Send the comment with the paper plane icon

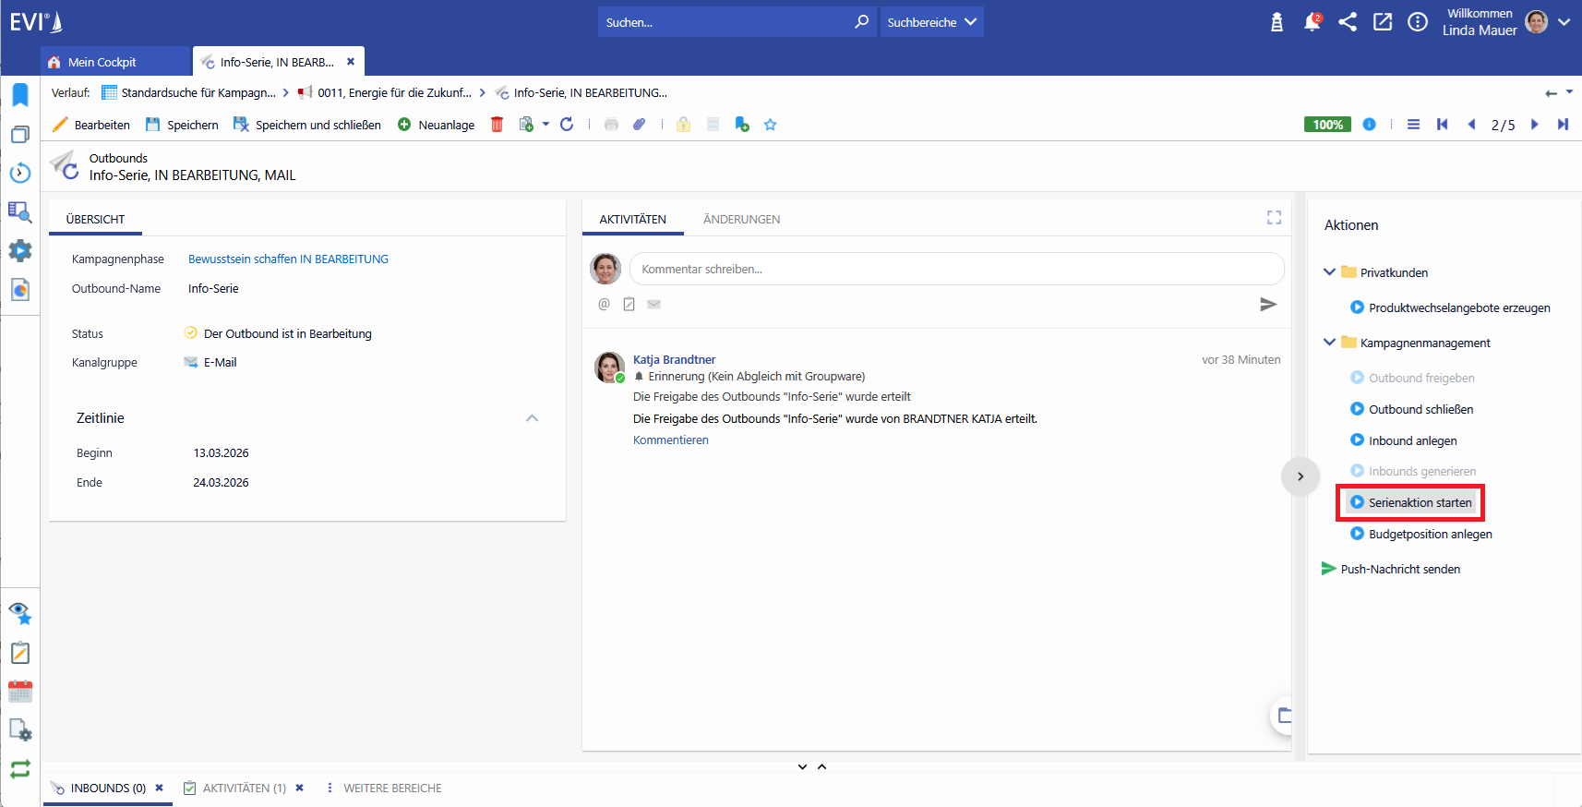pyautogui.click(x=1268, y=305)
